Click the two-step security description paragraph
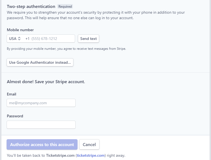Viewport: 211px width, 160px height. [96, 15]
